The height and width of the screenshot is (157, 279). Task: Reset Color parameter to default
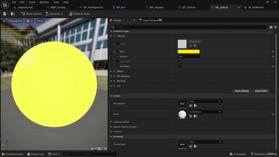point(273,51)
